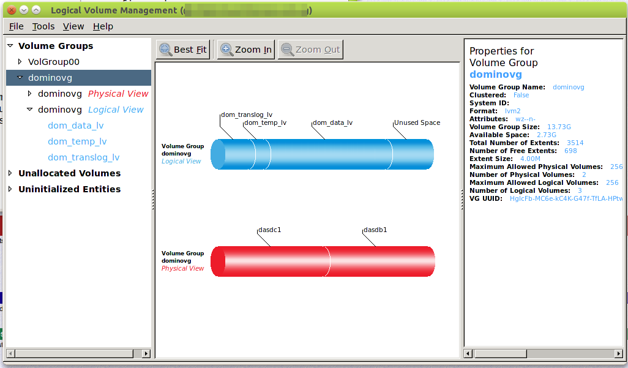Click the Zoom In magnifier icon
This screenshot has height=368, width=628.
(226, 50)
